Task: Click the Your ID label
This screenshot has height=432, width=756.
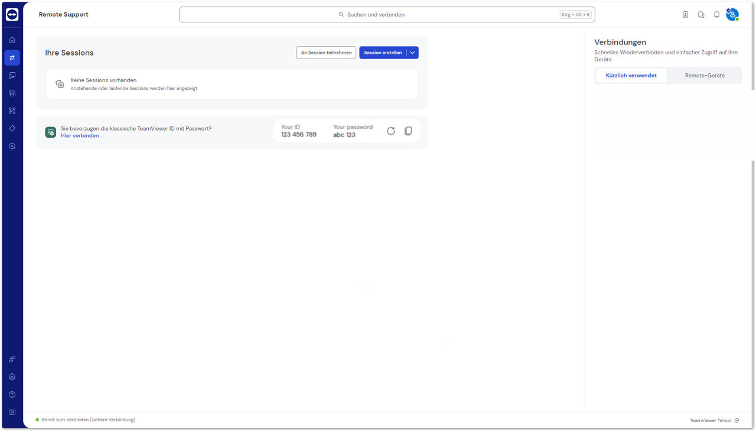Action: 291,127
